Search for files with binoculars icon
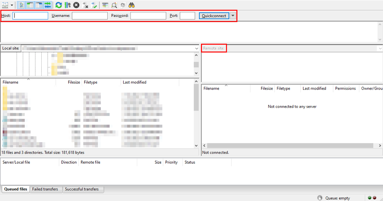 pos(132,5)
